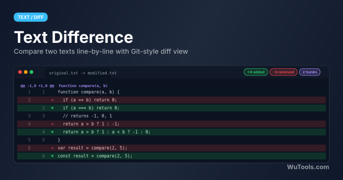Viewport: 343px width, 180px height.
Task: Select added line 'if (a === b) return 0;'
Action: tap(171, 108)
